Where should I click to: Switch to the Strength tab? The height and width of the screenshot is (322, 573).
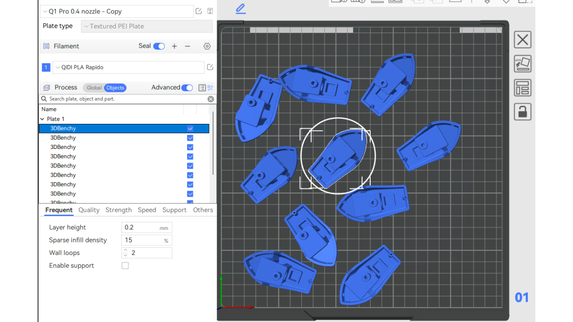coord(119,210)
